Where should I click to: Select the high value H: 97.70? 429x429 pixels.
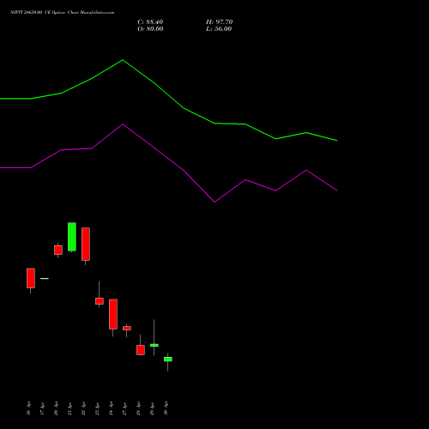tap(219, 22)
